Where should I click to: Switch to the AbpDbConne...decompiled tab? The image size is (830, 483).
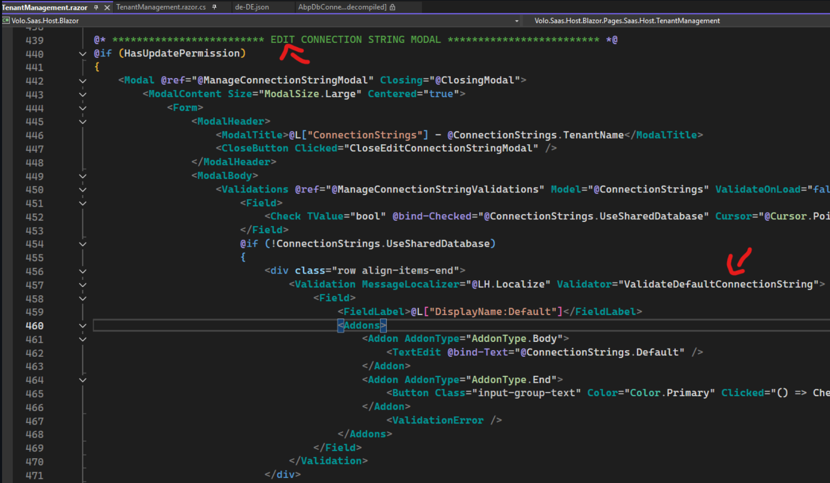pyautogui.click(x=342, y=7)
